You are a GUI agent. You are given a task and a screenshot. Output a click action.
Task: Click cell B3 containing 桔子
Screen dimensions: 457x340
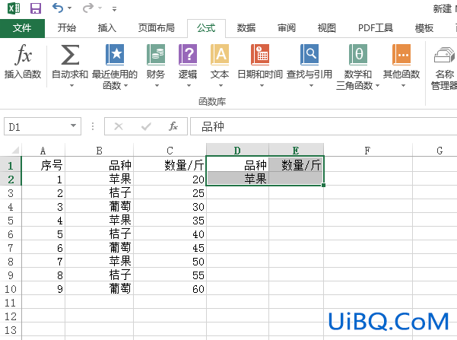(x=99, y=192)
